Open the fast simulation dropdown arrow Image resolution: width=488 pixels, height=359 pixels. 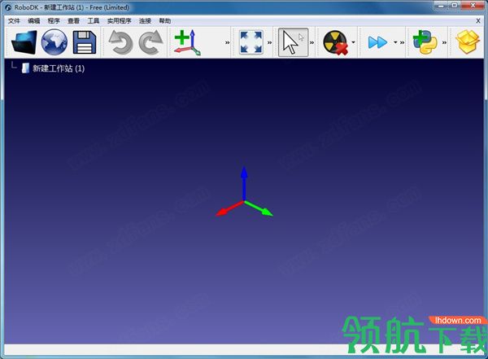[395, 42]
